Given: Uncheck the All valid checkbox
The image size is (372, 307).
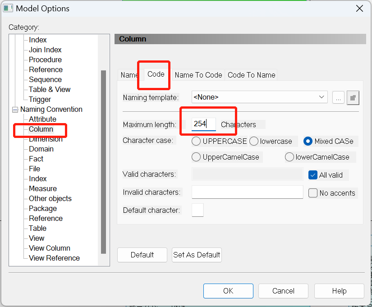Looking at the screenshot, I should (x=313, y=175).
